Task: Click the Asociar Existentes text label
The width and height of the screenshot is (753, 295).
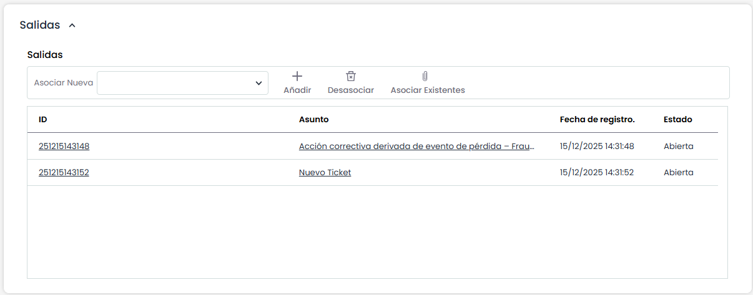Action: (428, 90)
